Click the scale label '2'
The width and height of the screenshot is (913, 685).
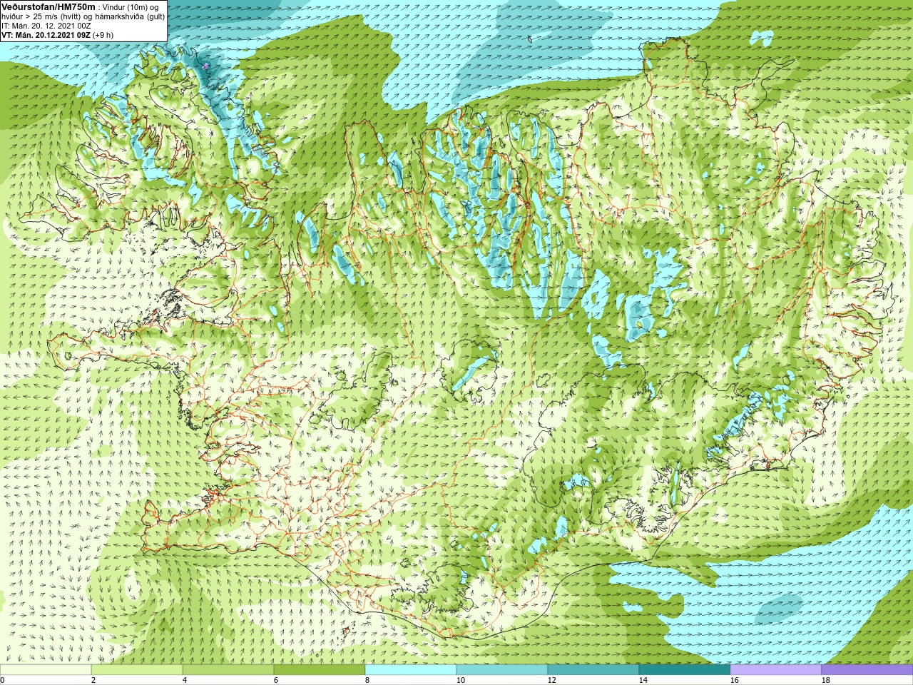coord(93,680)
